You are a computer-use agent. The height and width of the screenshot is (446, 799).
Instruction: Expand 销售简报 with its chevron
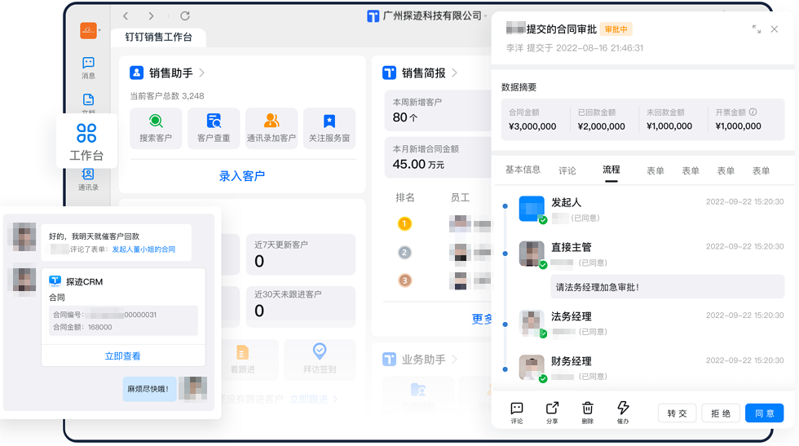coord(455,73)
